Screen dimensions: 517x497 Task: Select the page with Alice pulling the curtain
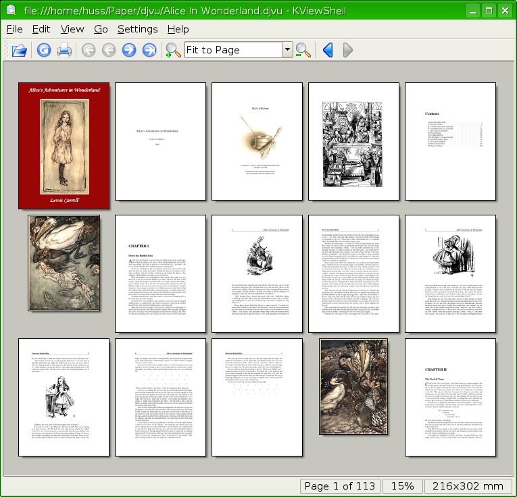pyautogui.click(x=450, y=273)
